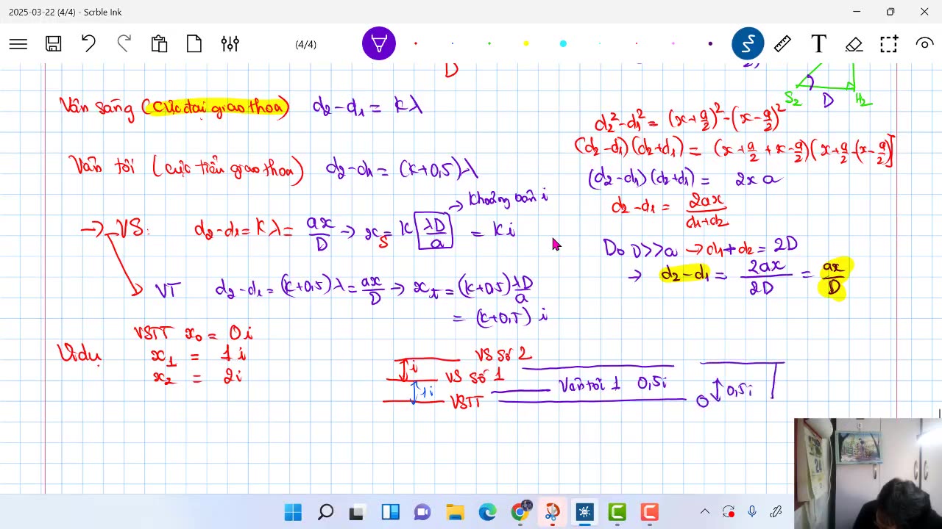Select the purple pen tool
The height and width of the screenshot is (529, 942).
(x=379, y=44)
